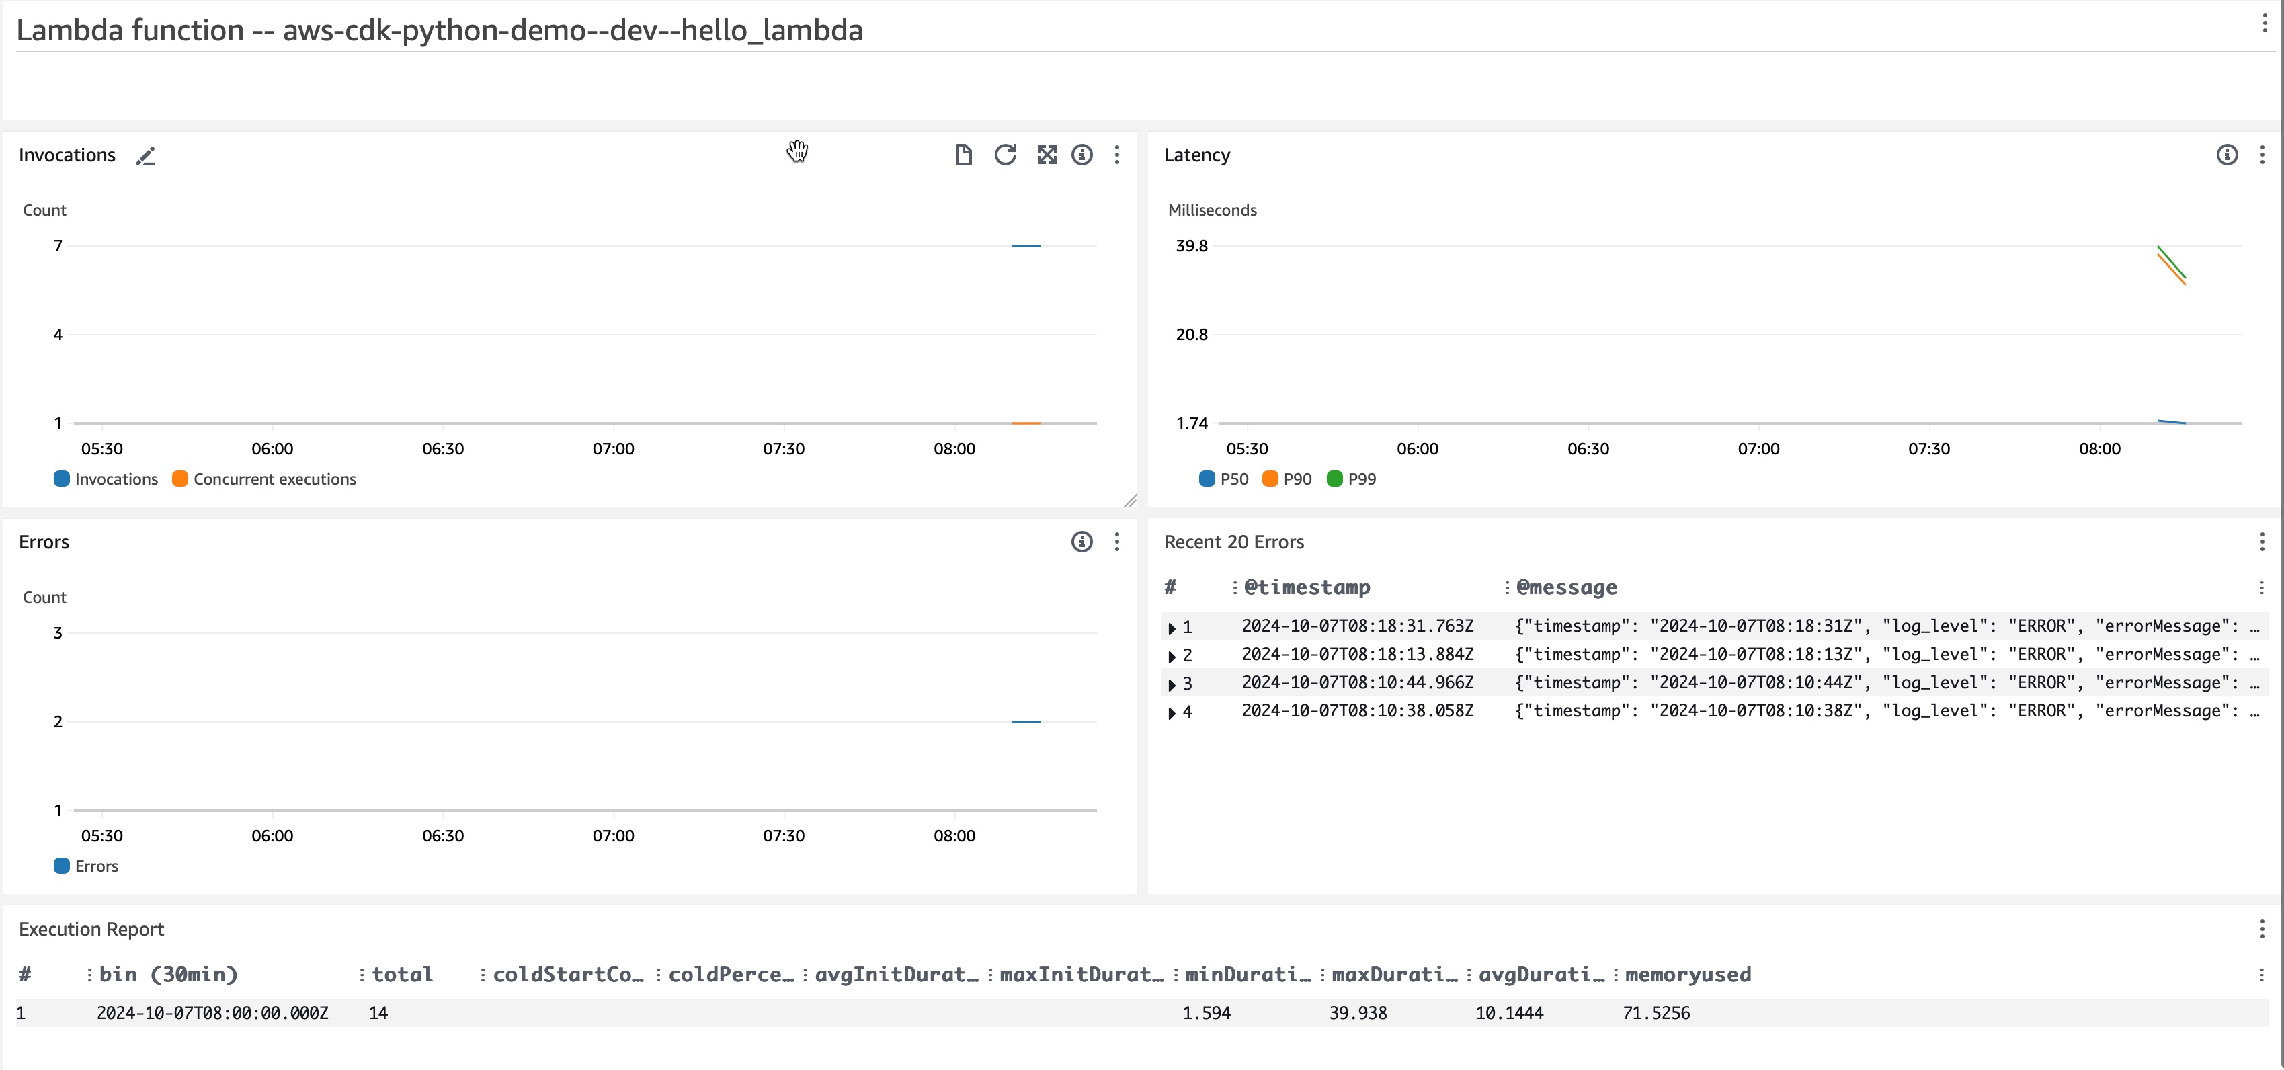The height and width of the screenshot is (1070, 2284).
Task: Expand Invocations chart to fullscreen
Action: pos(1047,155)
